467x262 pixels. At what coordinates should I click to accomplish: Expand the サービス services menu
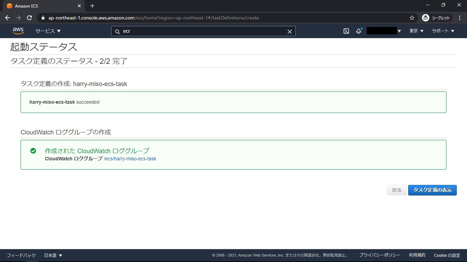point(48,31)
